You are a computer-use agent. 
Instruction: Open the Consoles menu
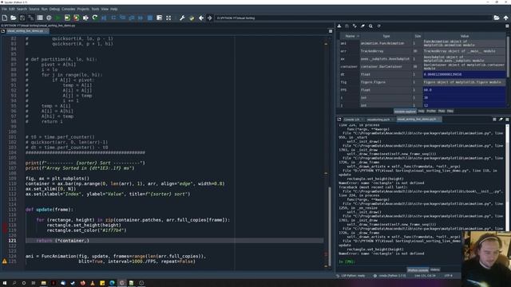(x=69, y=9)
